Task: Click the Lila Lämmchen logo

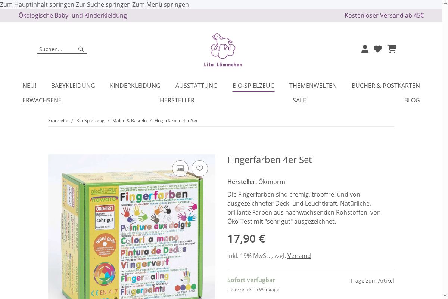Action: pyautogui.click(x=223, y=50)
